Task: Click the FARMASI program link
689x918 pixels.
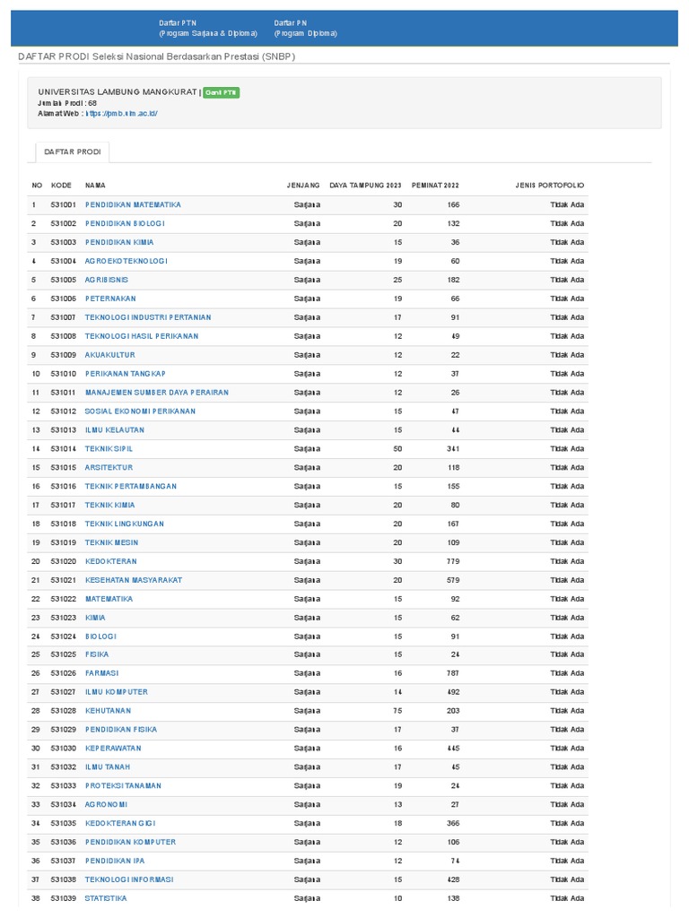Action: pos(101,673)
